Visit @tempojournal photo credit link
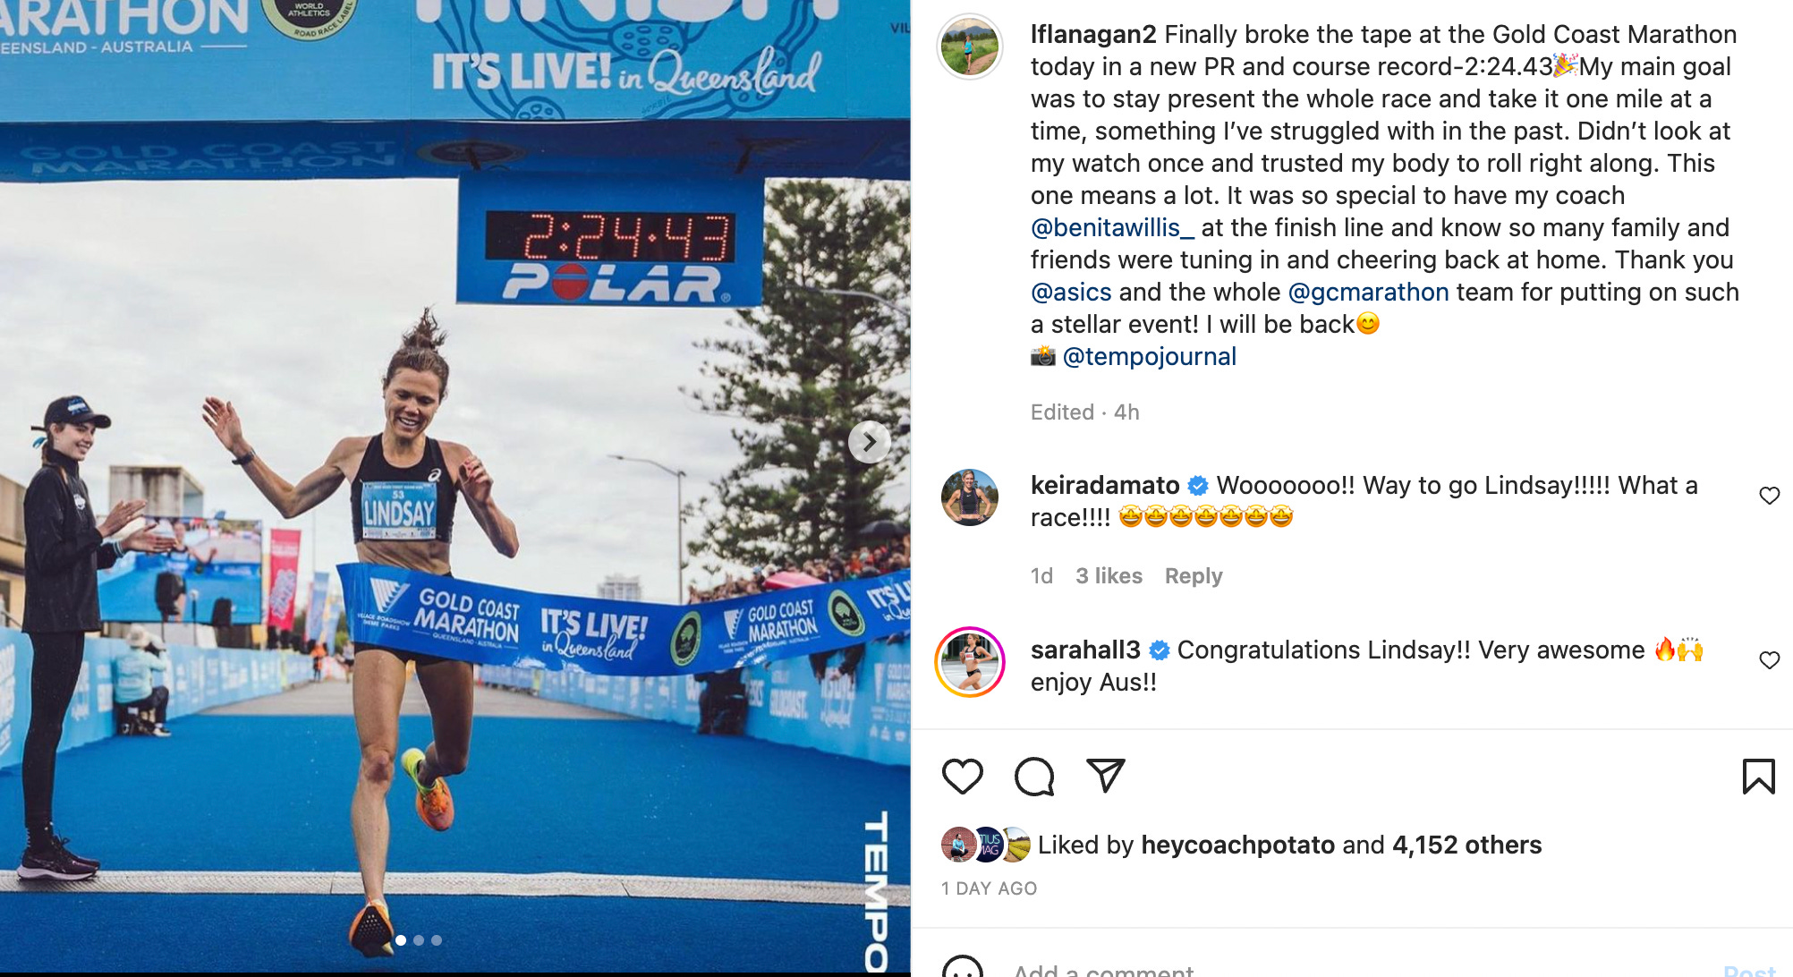This screenshot has height=977, width=1793. [1149, 357]
